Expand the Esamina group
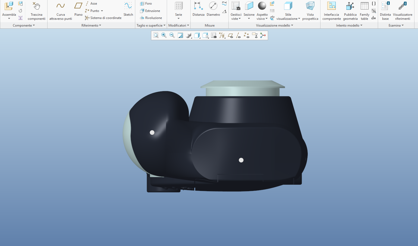The width and height of the screenshot is (418, 246). click(396, 25)
